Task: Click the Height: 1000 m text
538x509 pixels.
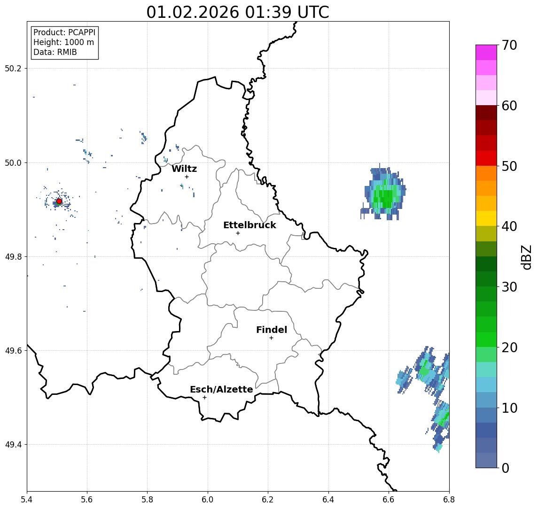Action: click(x=63, y=42)
